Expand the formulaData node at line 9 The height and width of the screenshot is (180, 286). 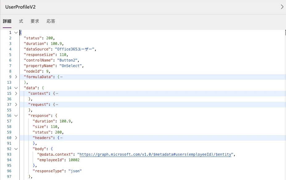tap(16, 77)
